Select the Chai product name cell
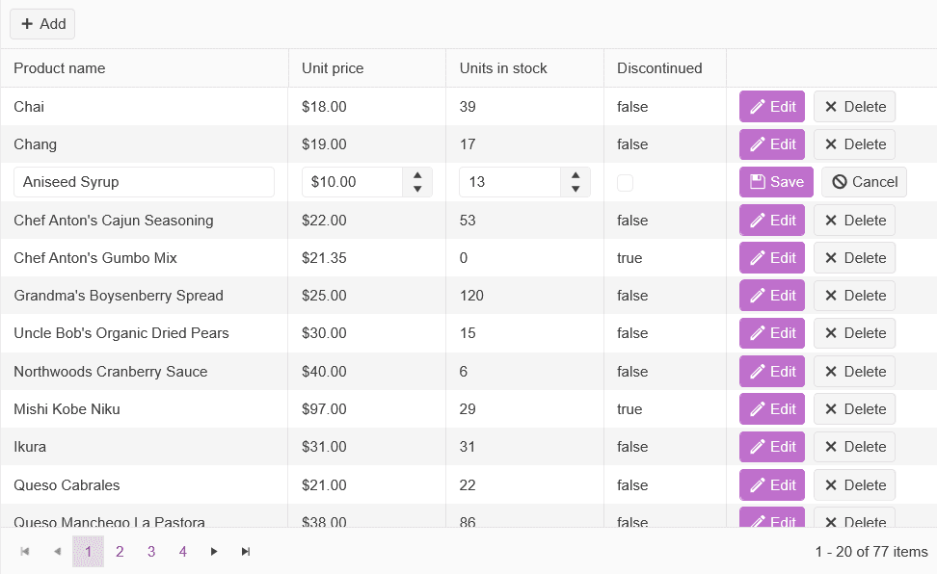 coord(145,106)
